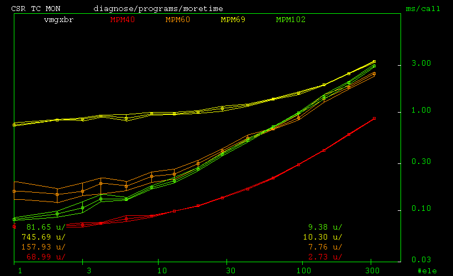Click the x-axis tick label 30
The image size is (453, 276).
click(x=230, y=271)
